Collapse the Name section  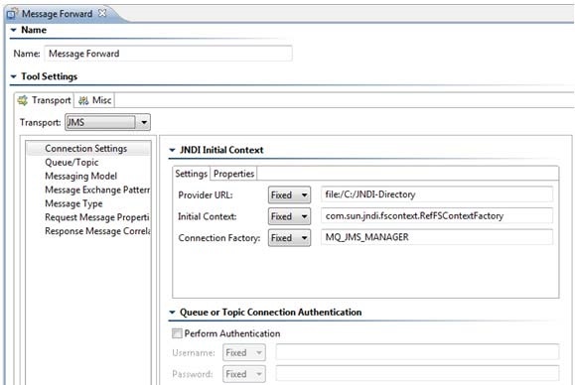tap(14, 30)
